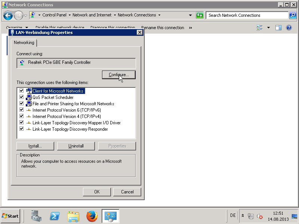
Task: Focus the Search Network Connections field
Action: click(x=247, y=15)
